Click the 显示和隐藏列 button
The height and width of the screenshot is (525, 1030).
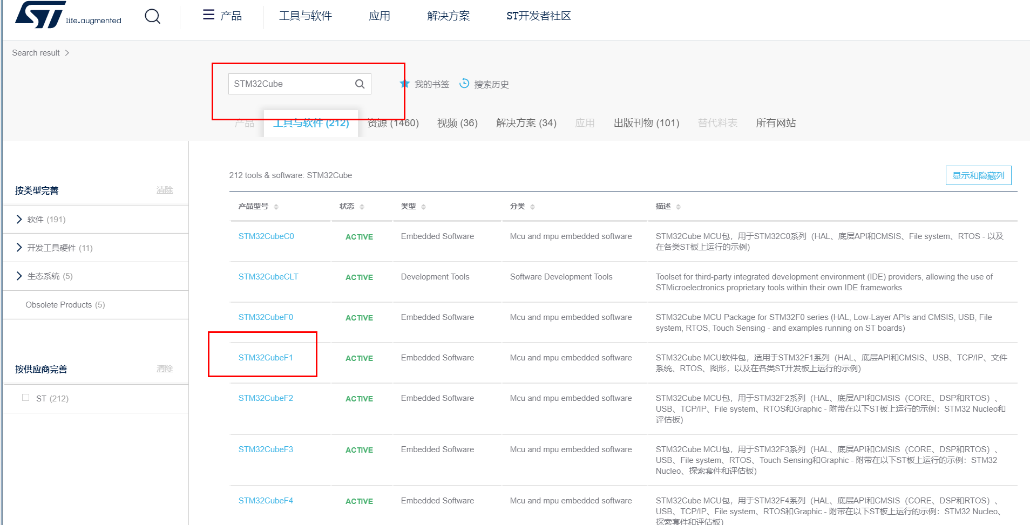978,175
